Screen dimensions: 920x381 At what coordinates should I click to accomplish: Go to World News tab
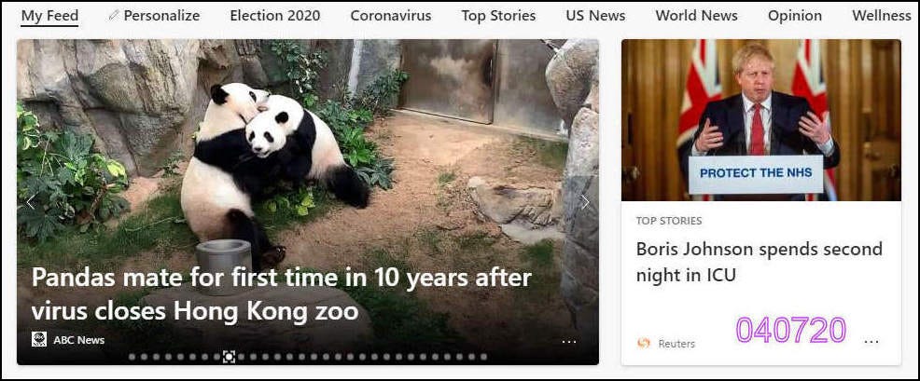(696, 16)
